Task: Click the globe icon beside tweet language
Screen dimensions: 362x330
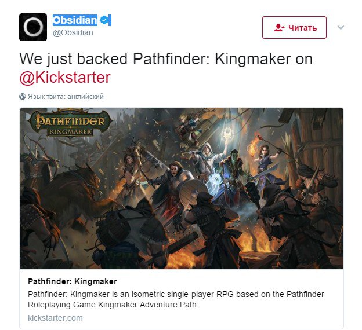Action: coord(23,96)
